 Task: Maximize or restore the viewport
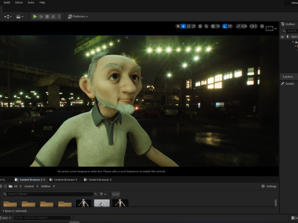[x=262, y=26]
